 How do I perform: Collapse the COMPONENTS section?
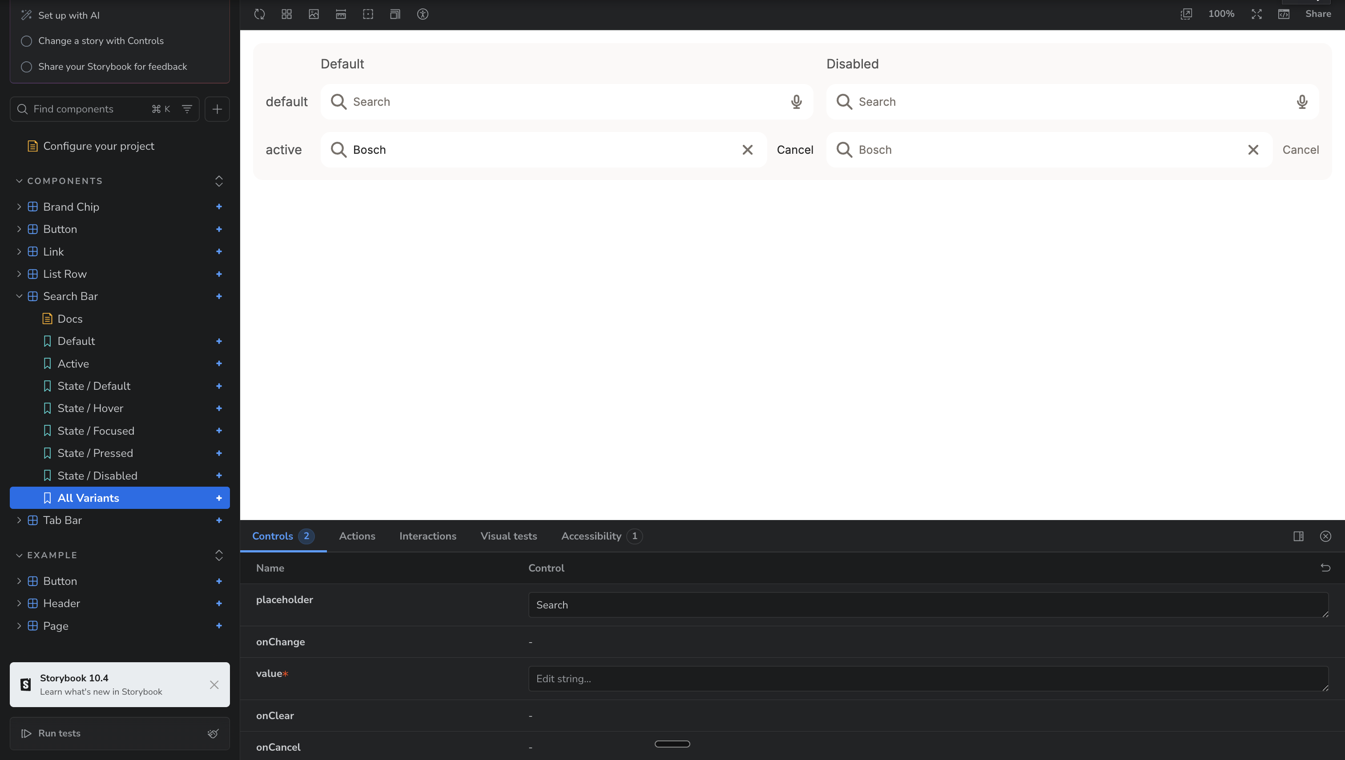[65, 181]
